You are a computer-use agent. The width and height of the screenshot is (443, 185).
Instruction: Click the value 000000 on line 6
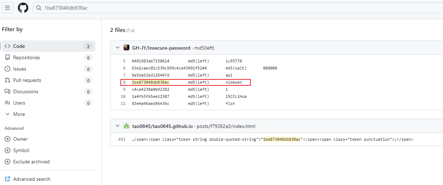tap(270, 68)
